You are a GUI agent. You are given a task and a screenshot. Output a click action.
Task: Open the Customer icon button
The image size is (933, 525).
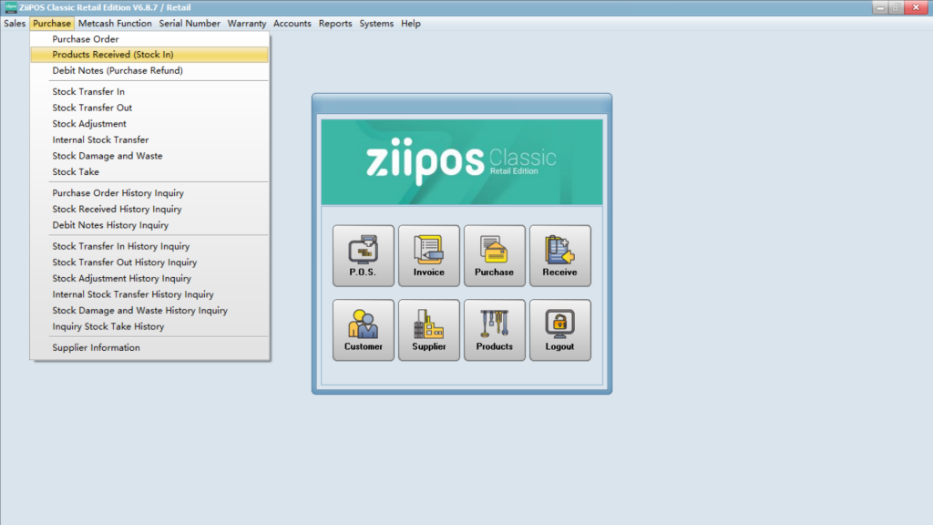tap(363, 329)
